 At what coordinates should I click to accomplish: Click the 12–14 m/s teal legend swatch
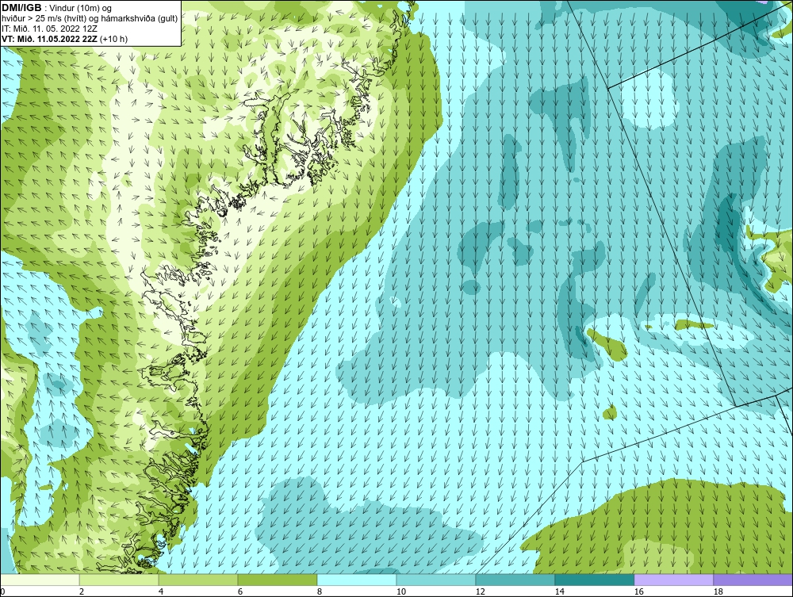pyautogui.click(x=515, y=580)
